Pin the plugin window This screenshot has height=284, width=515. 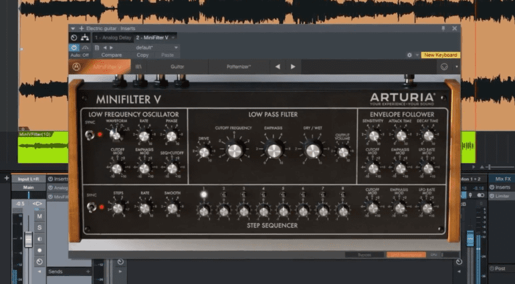point(443,29)
